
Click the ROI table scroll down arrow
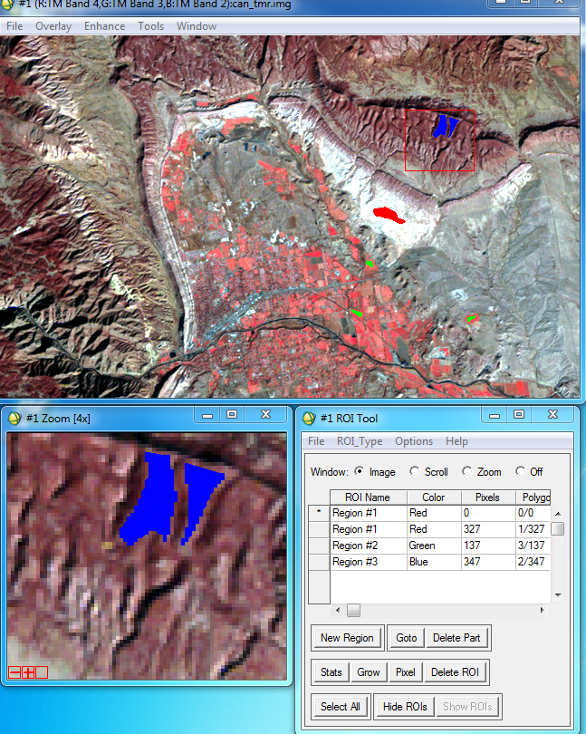pyautogui.click(x=558, y=595)
